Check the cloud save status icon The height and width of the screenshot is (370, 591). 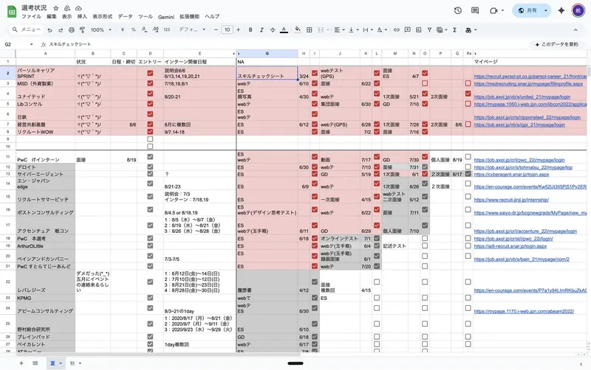[78, 8]
